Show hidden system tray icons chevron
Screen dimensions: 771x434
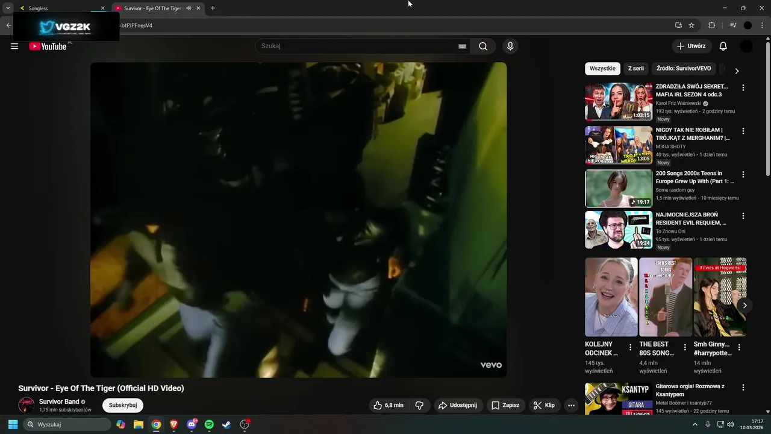click(695, 424)
